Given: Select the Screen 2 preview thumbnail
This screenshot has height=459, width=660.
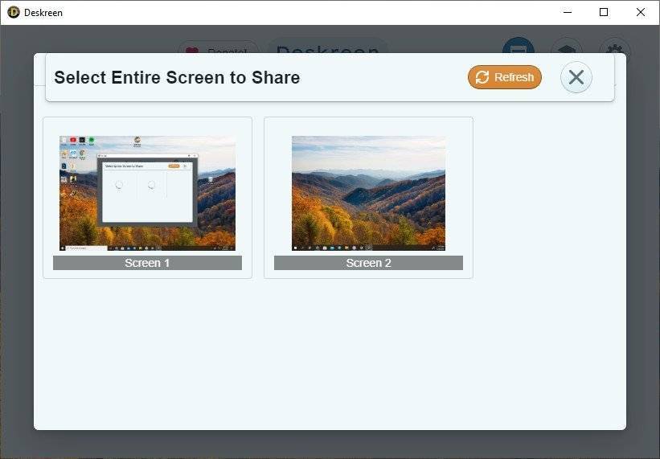Looking at the screenshot, I should (368, 193).
